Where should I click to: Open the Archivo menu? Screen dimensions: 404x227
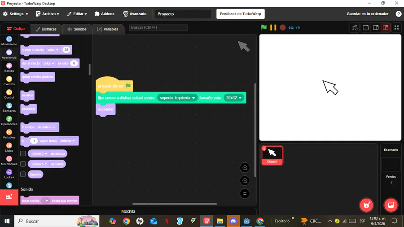click(48, 14)
